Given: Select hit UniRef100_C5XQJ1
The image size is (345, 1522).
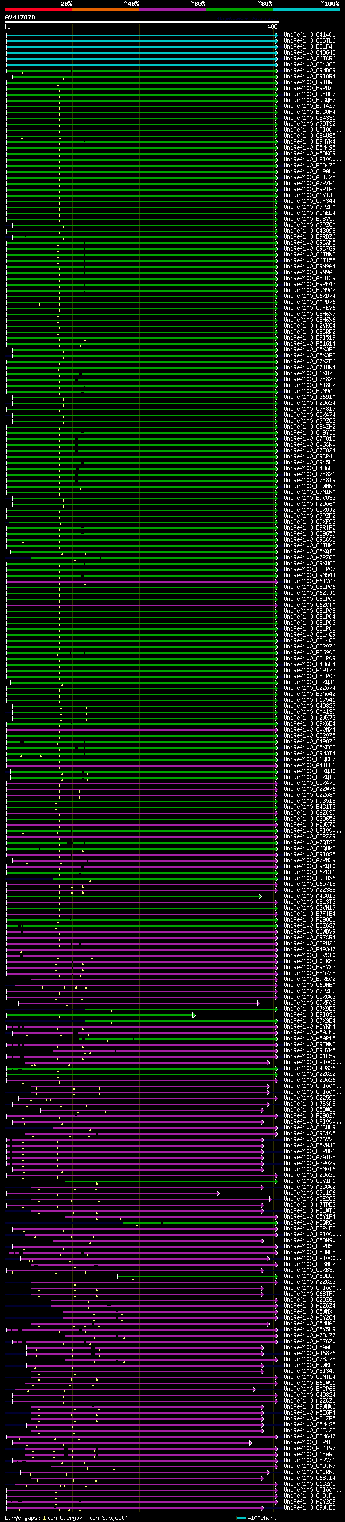Looking at the screenshot, I should pyautogui.click(x=309, y=682).
